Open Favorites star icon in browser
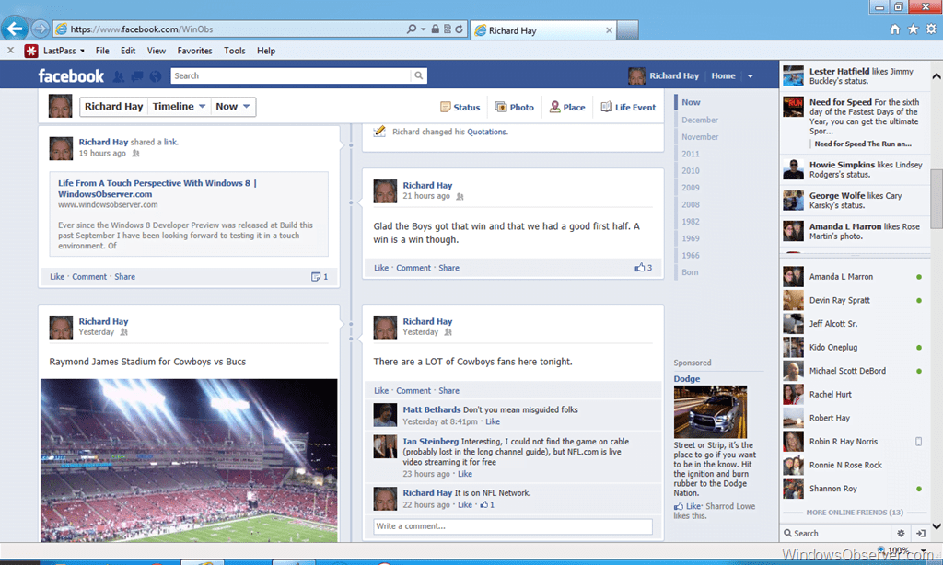 [x=913, y=29]
